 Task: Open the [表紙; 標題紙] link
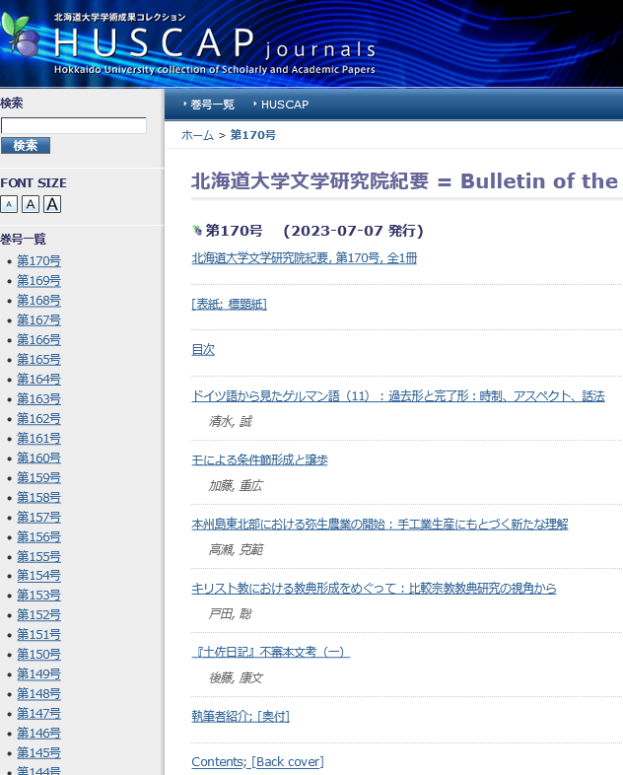[230, 304]
